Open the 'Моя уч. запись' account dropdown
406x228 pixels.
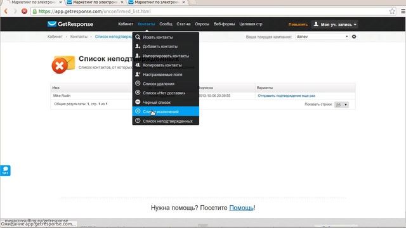pyautogui.click(x=335, y=25)
